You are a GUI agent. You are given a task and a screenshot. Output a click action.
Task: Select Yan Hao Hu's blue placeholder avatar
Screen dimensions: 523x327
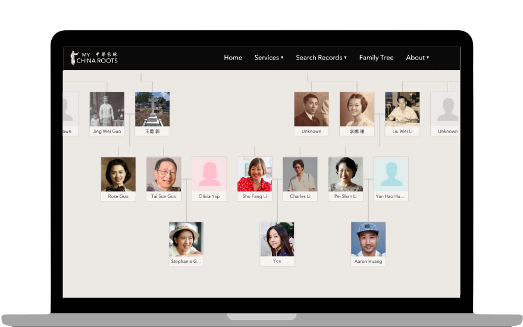390,174
